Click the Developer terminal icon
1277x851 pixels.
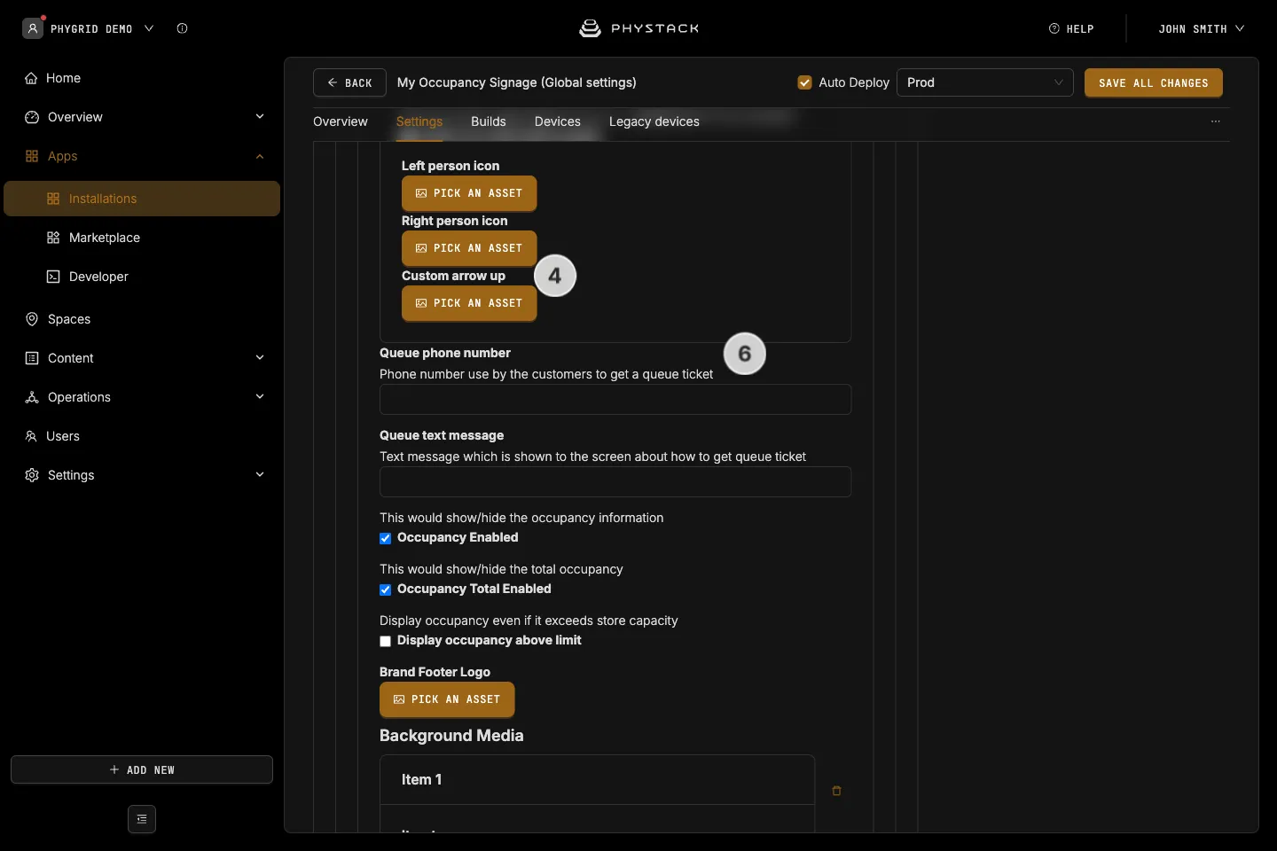tap(53, 277)
